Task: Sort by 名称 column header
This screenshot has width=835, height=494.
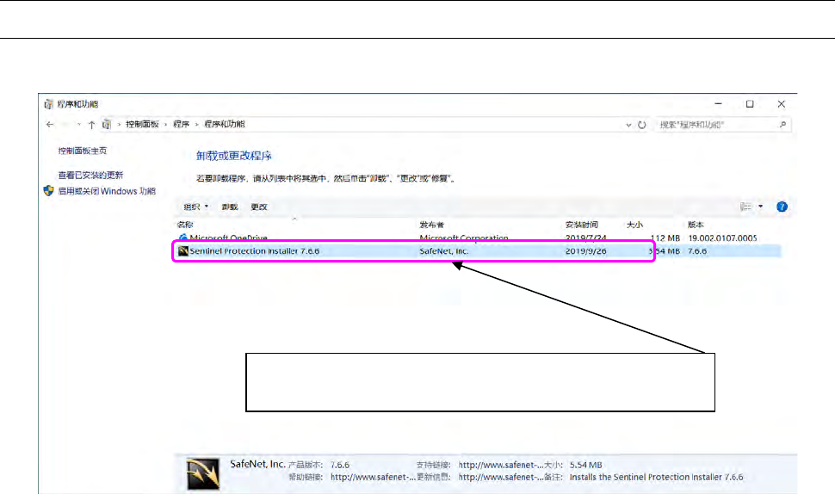Action: 185,225
